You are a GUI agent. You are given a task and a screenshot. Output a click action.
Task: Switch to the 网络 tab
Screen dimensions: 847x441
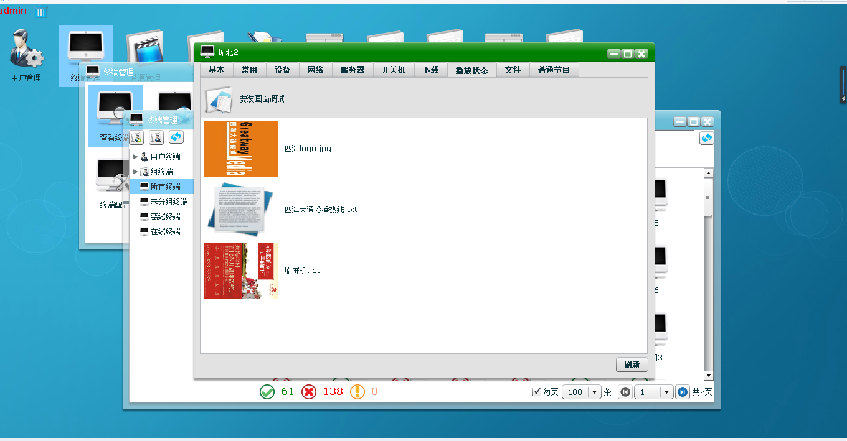(315, 70)
